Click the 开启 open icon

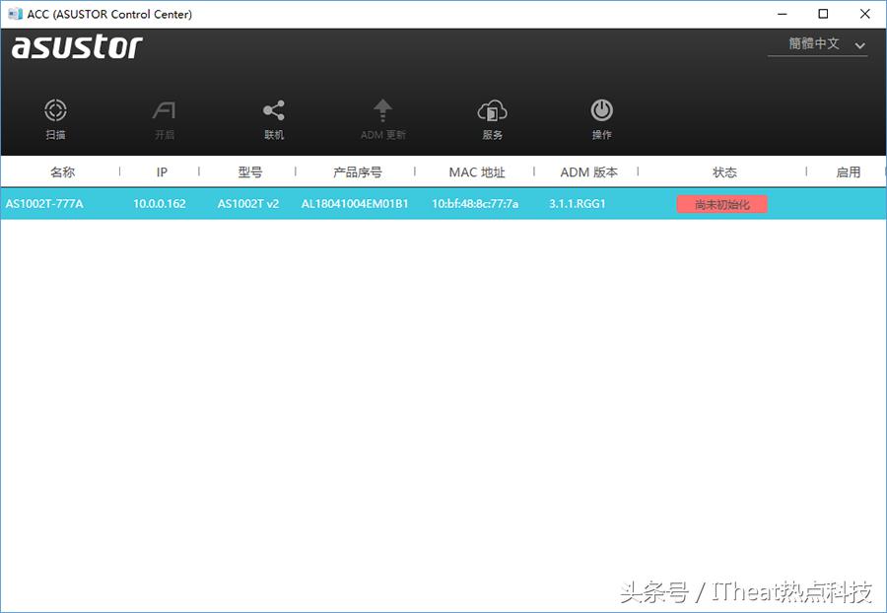[x=164, y=110]
